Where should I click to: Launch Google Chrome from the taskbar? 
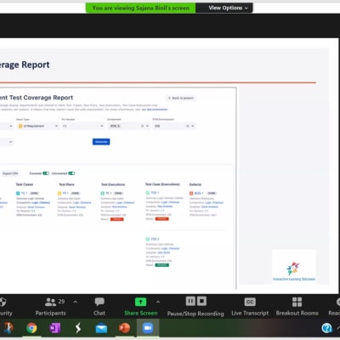(31, 328)
